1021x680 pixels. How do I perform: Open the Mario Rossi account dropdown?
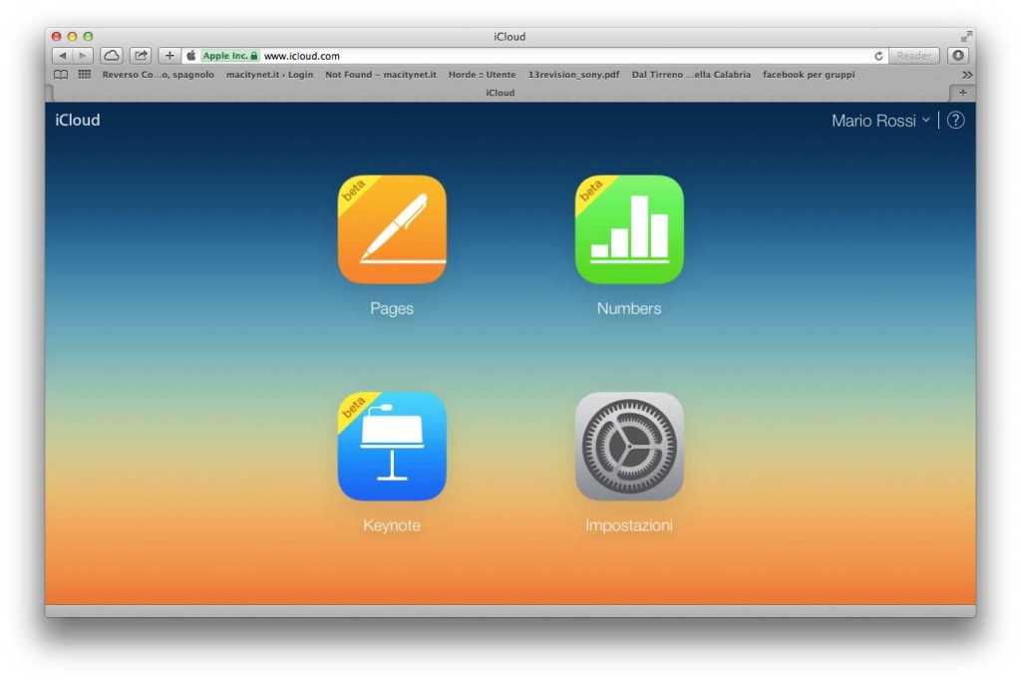pyautogui.click(x=879, y=120)
